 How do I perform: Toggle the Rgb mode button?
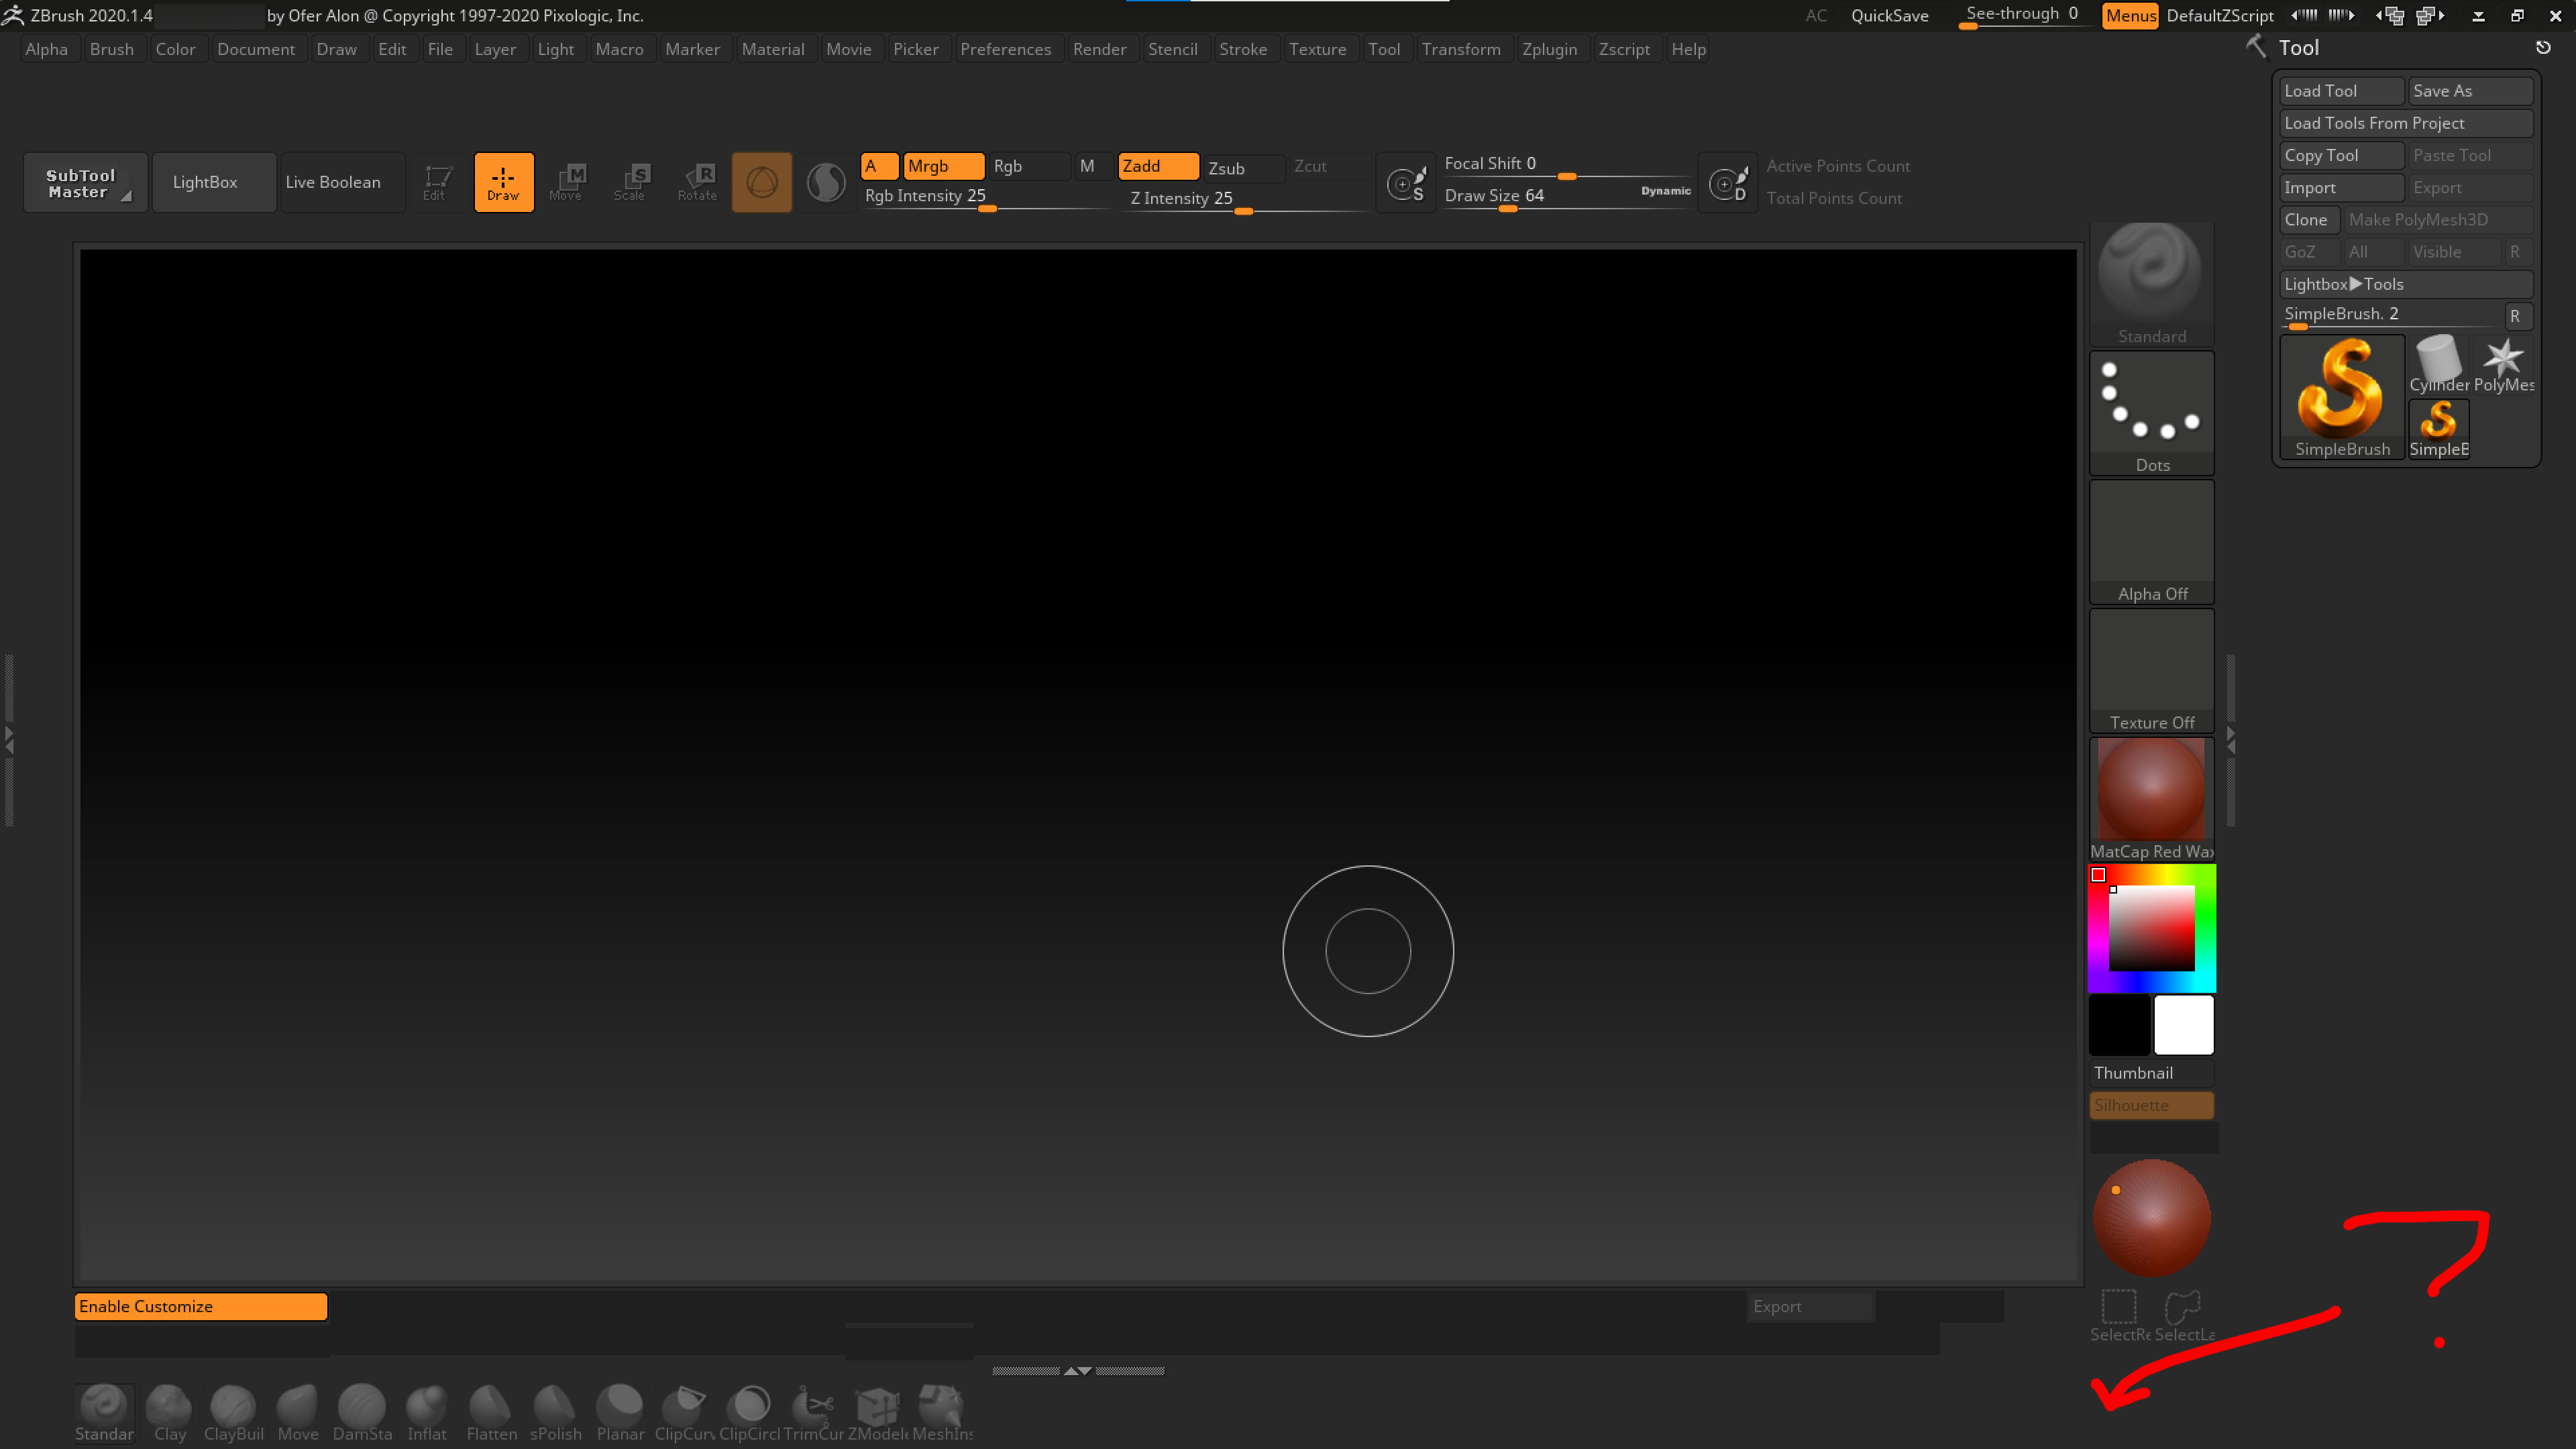point(1029,166)
